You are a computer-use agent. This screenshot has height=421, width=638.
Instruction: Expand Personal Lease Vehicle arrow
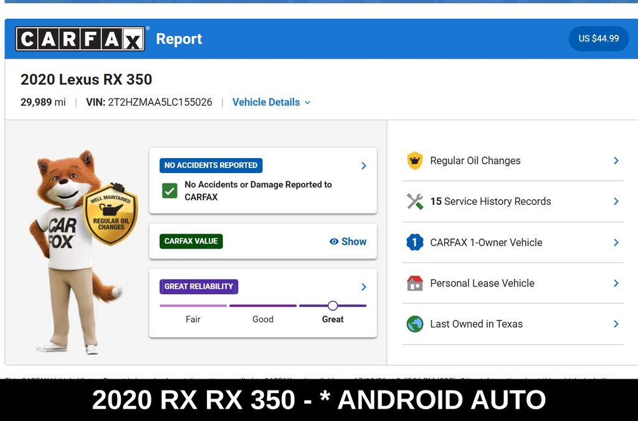tap(616, 283)
